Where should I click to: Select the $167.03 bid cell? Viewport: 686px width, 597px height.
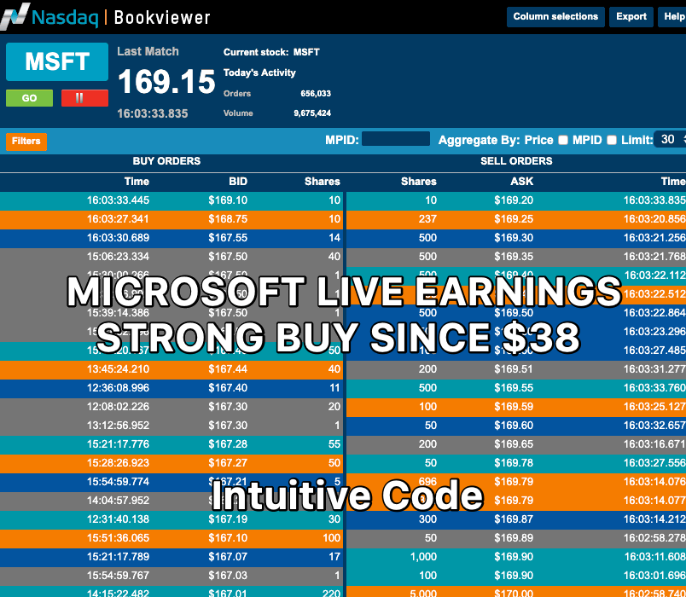pyautogui.click(x=228, y=576)
